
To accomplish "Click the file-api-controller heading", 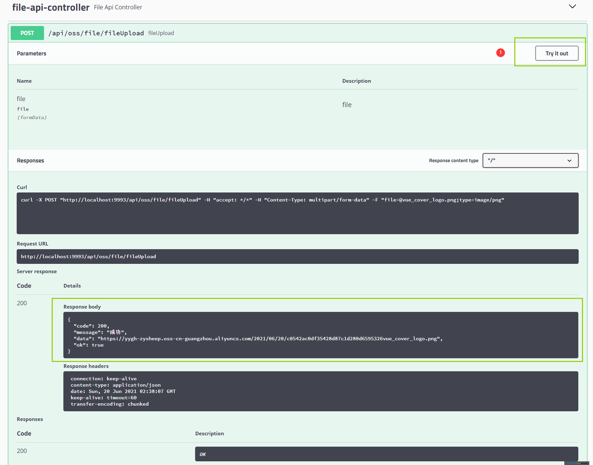I will (x=51, y=7).
